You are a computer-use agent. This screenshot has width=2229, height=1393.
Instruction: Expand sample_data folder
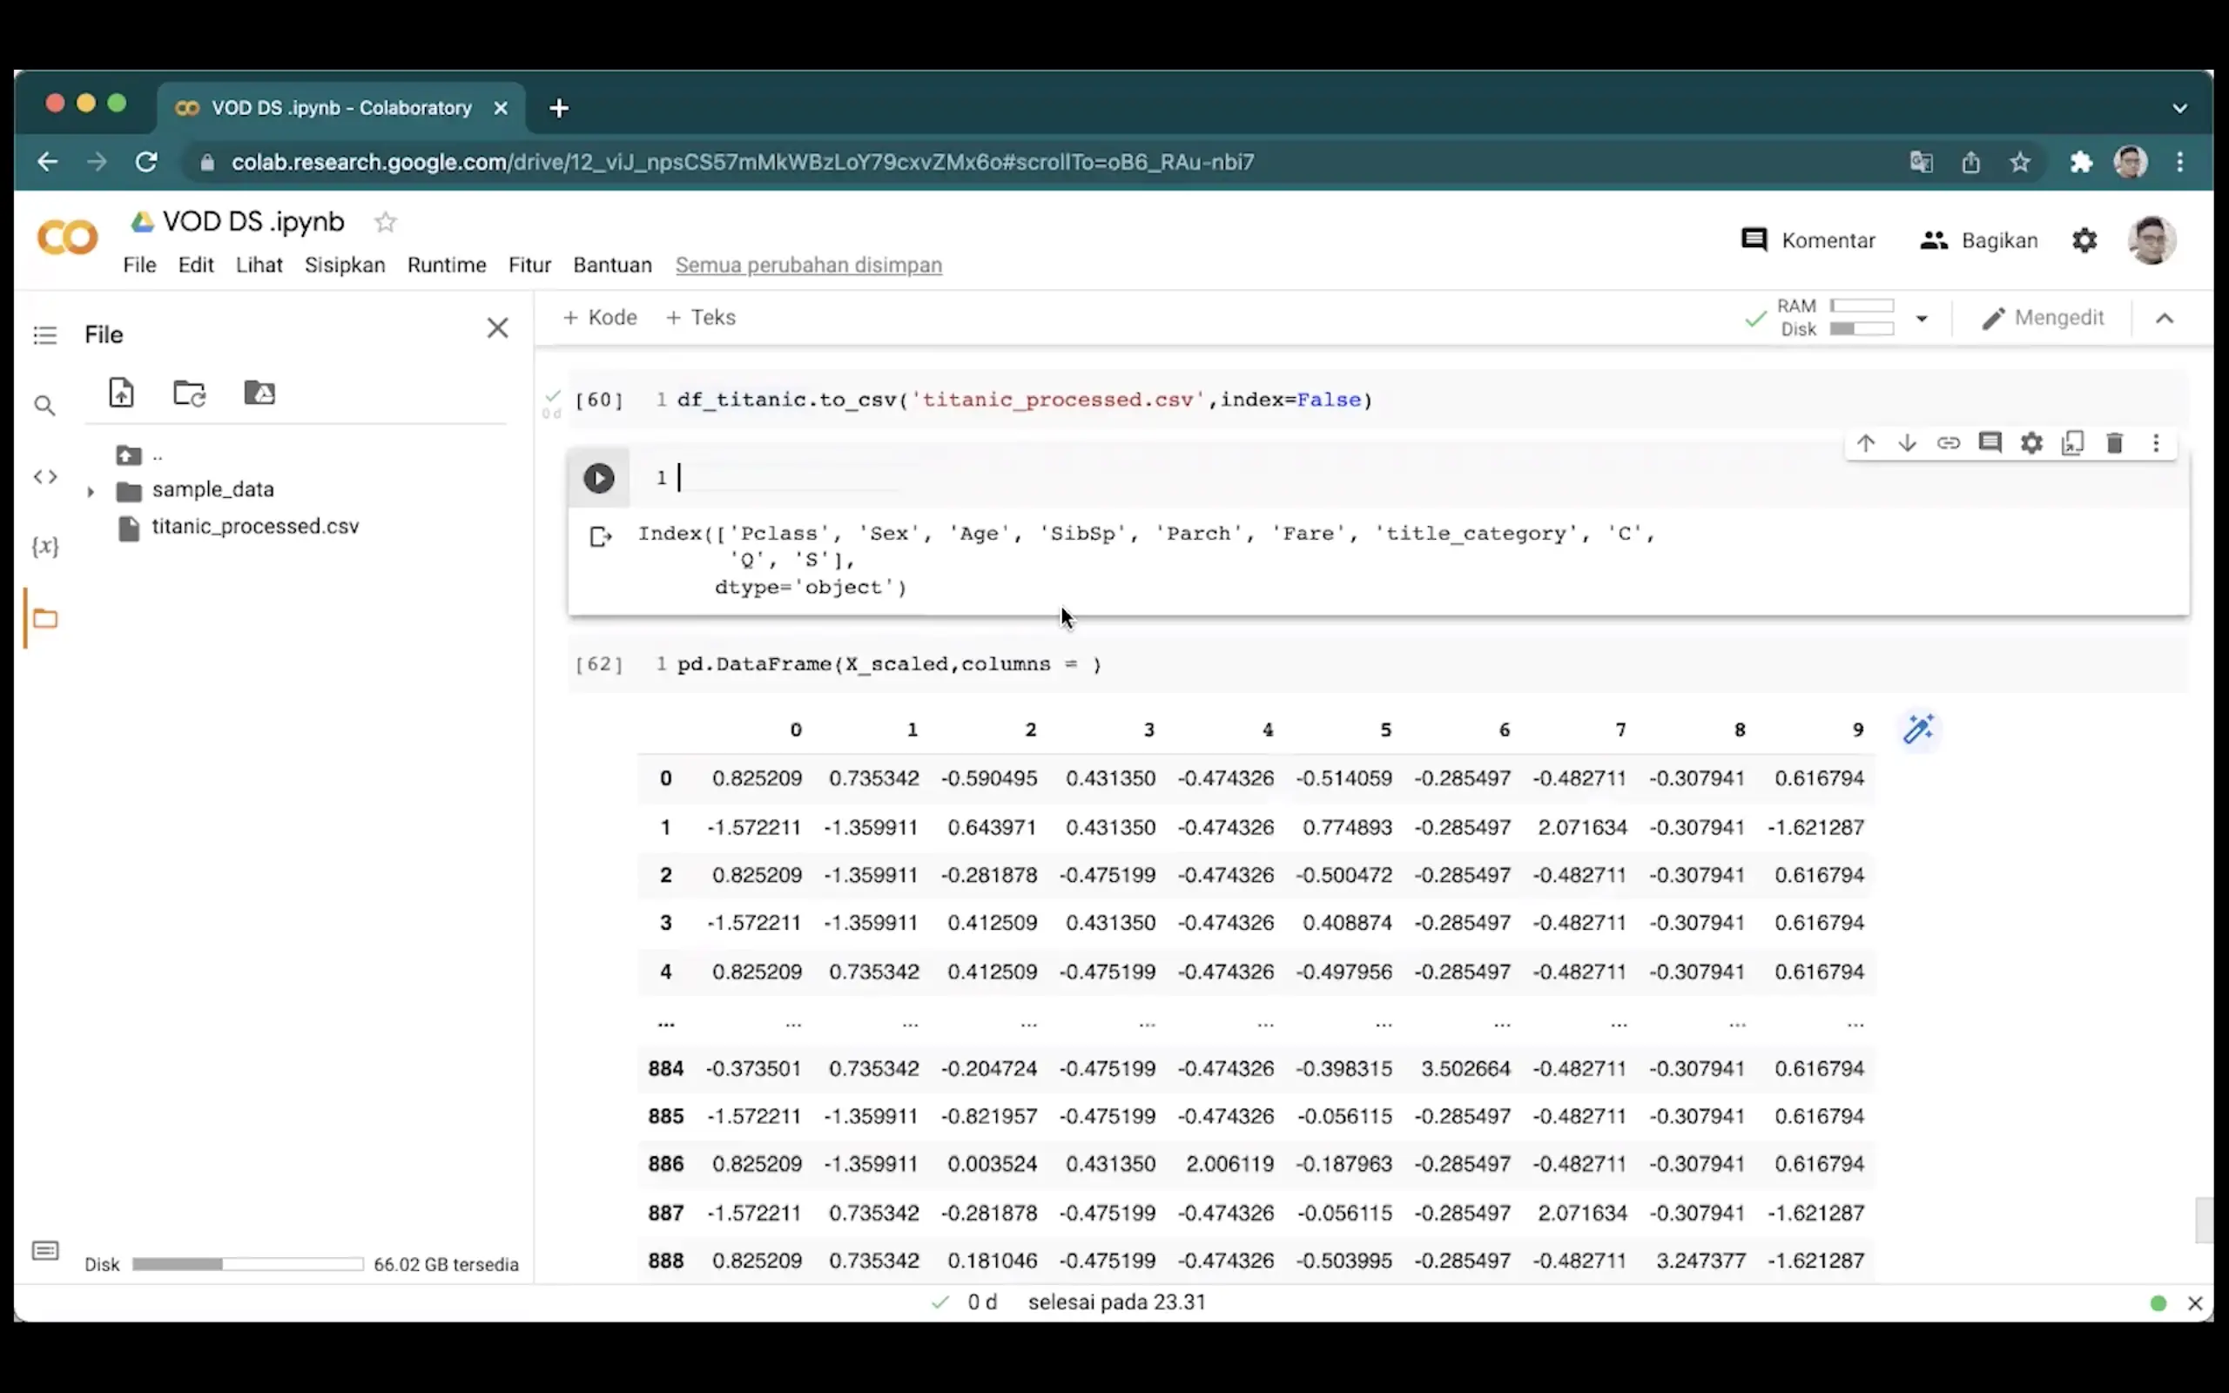click(91, 491)
